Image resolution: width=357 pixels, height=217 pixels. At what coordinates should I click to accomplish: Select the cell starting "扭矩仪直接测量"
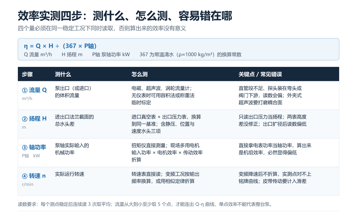[x=167, y=153]
